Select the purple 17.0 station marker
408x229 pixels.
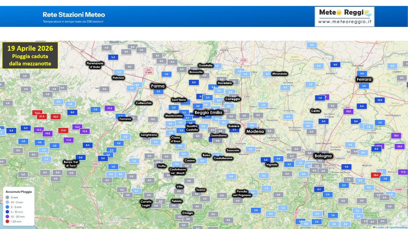(x=68, y=140)
